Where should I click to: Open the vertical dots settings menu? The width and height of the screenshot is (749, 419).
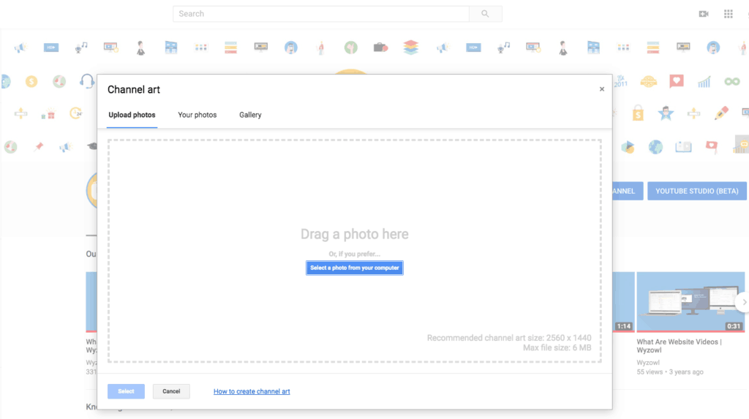pyautogui.click(x=747, y=14)
